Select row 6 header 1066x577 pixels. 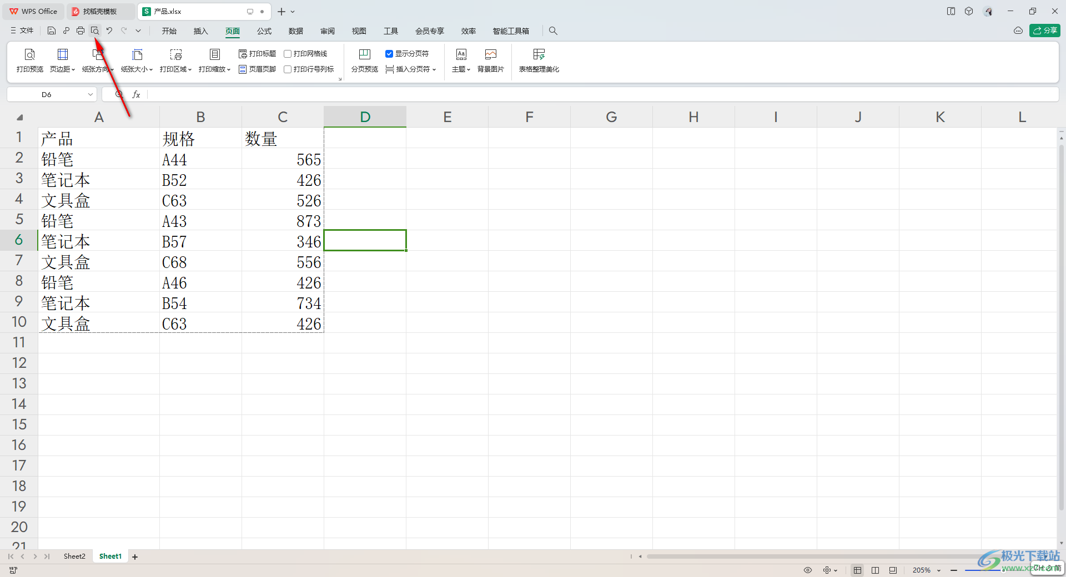click(x=19, y=240)
